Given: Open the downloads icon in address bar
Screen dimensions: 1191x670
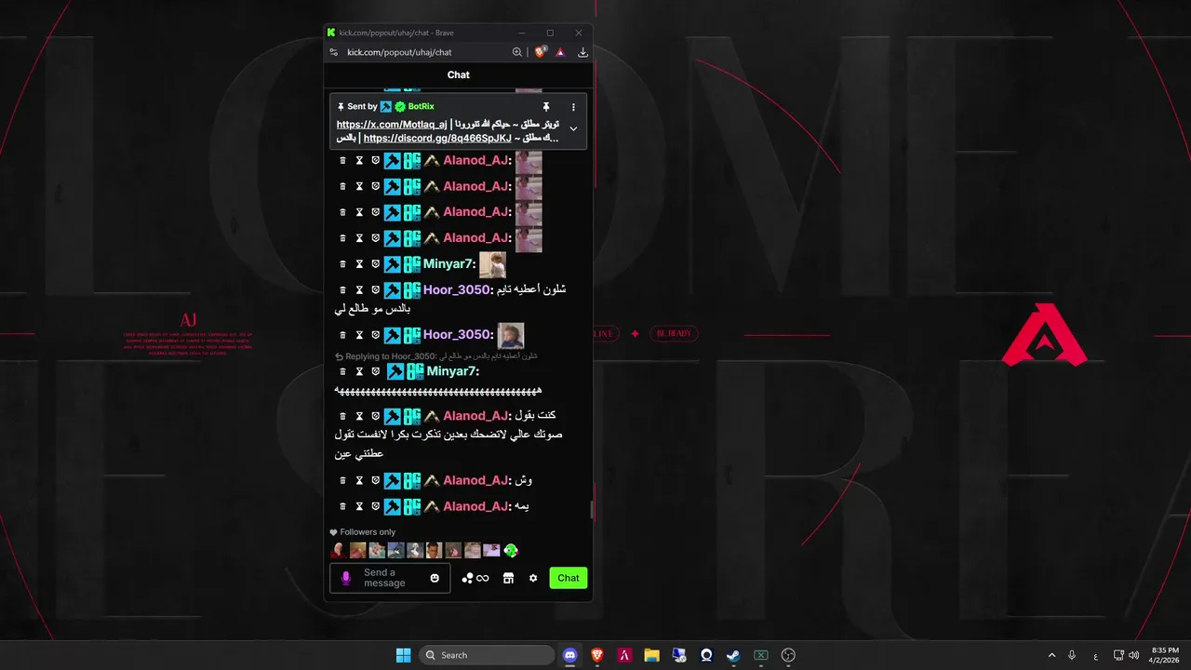Looking at the screenshot, I should [x=582, y=52].
